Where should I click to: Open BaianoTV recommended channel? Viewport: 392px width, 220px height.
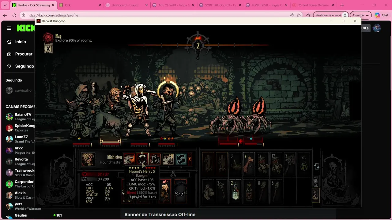click(x=20, y=117)
